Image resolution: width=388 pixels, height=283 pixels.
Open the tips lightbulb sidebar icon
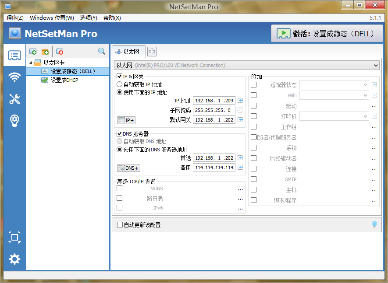(14, 121)
